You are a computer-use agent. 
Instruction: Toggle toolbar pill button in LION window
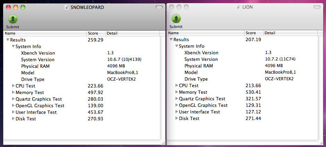pyautogui.click(x=317, y=7)
